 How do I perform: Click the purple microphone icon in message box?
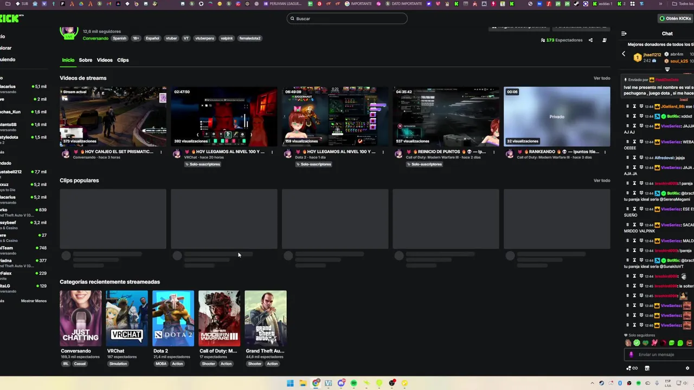point(631,355)
